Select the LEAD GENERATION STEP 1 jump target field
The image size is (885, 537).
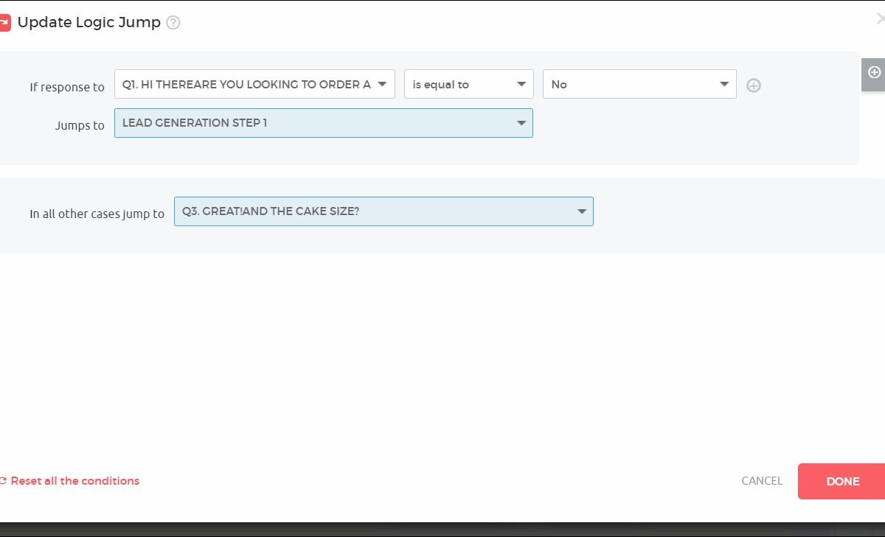310,123
